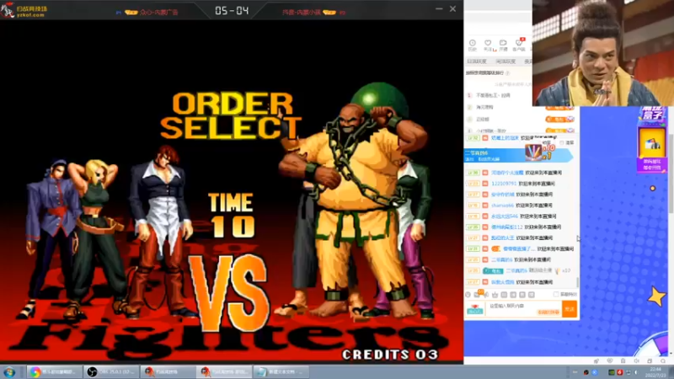Open the Windows Start orb
Screen dimensions: 674x379
click(9, 371)
